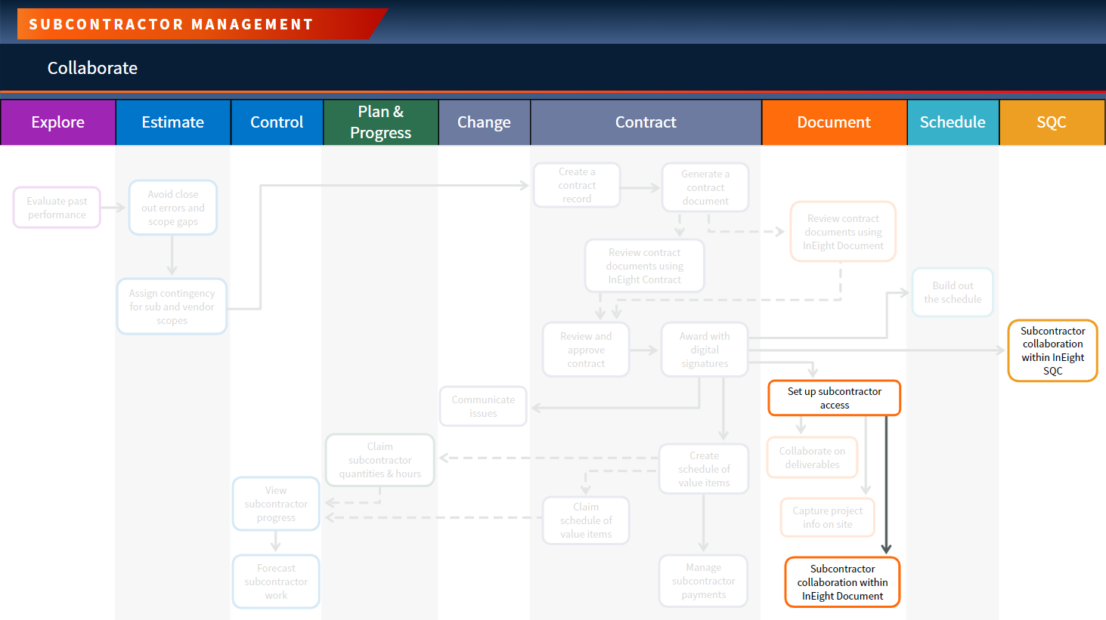Select View subcontractor progress box
The height and width of the screenshot is (620, 1106).
pos(276,504)
